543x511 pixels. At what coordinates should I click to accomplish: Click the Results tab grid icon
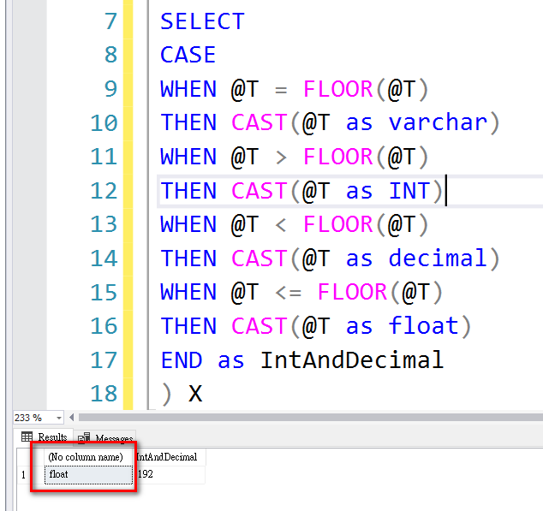[27, 437]
